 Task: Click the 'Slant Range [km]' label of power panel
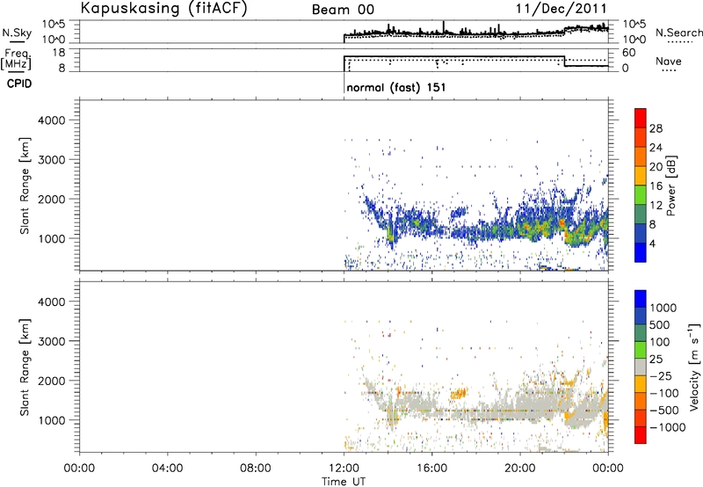coord(25,185)
